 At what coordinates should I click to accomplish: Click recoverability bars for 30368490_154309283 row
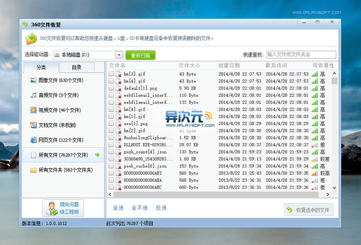pos(314,159)
